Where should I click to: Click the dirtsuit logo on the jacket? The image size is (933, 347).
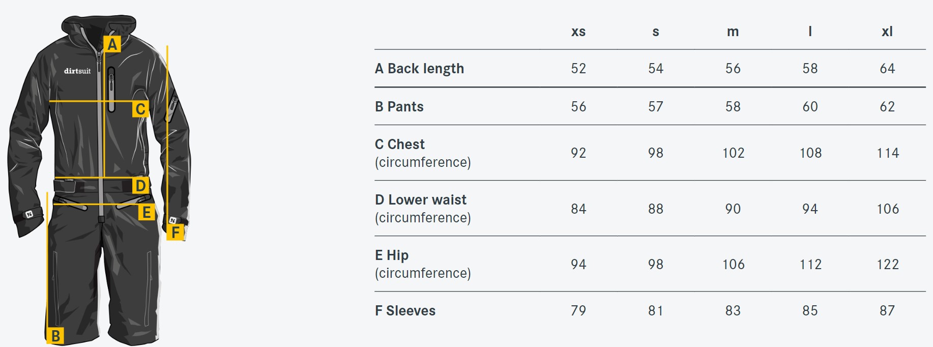click(77, 71)
